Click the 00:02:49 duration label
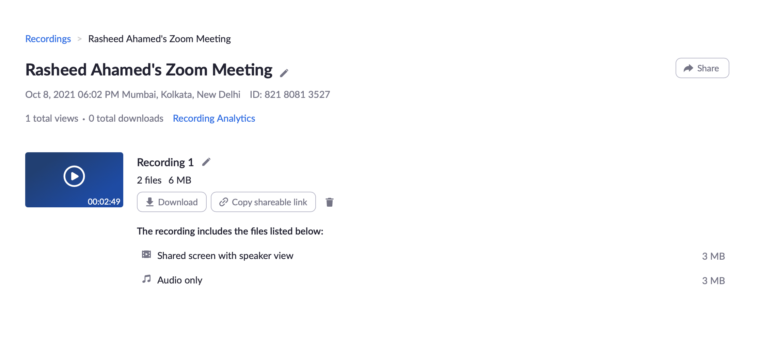Viewport: 760px width, 363px height. tap(104, 202)
